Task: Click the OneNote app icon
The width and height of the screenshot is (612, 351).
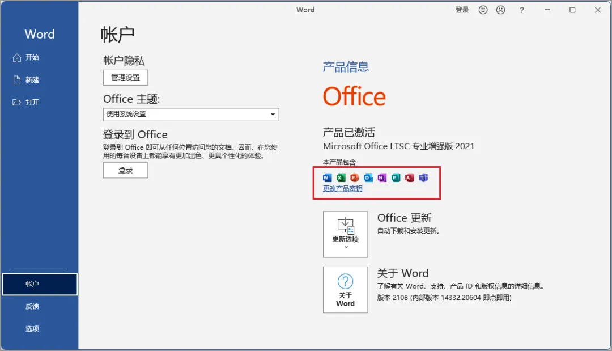Action: 382,178
